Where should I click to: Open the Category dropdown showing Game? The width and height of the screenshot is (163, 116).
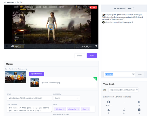66,98
